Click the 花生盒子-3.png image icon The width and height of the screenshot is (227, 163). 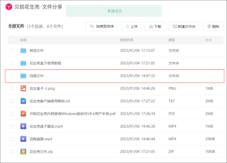23,88
